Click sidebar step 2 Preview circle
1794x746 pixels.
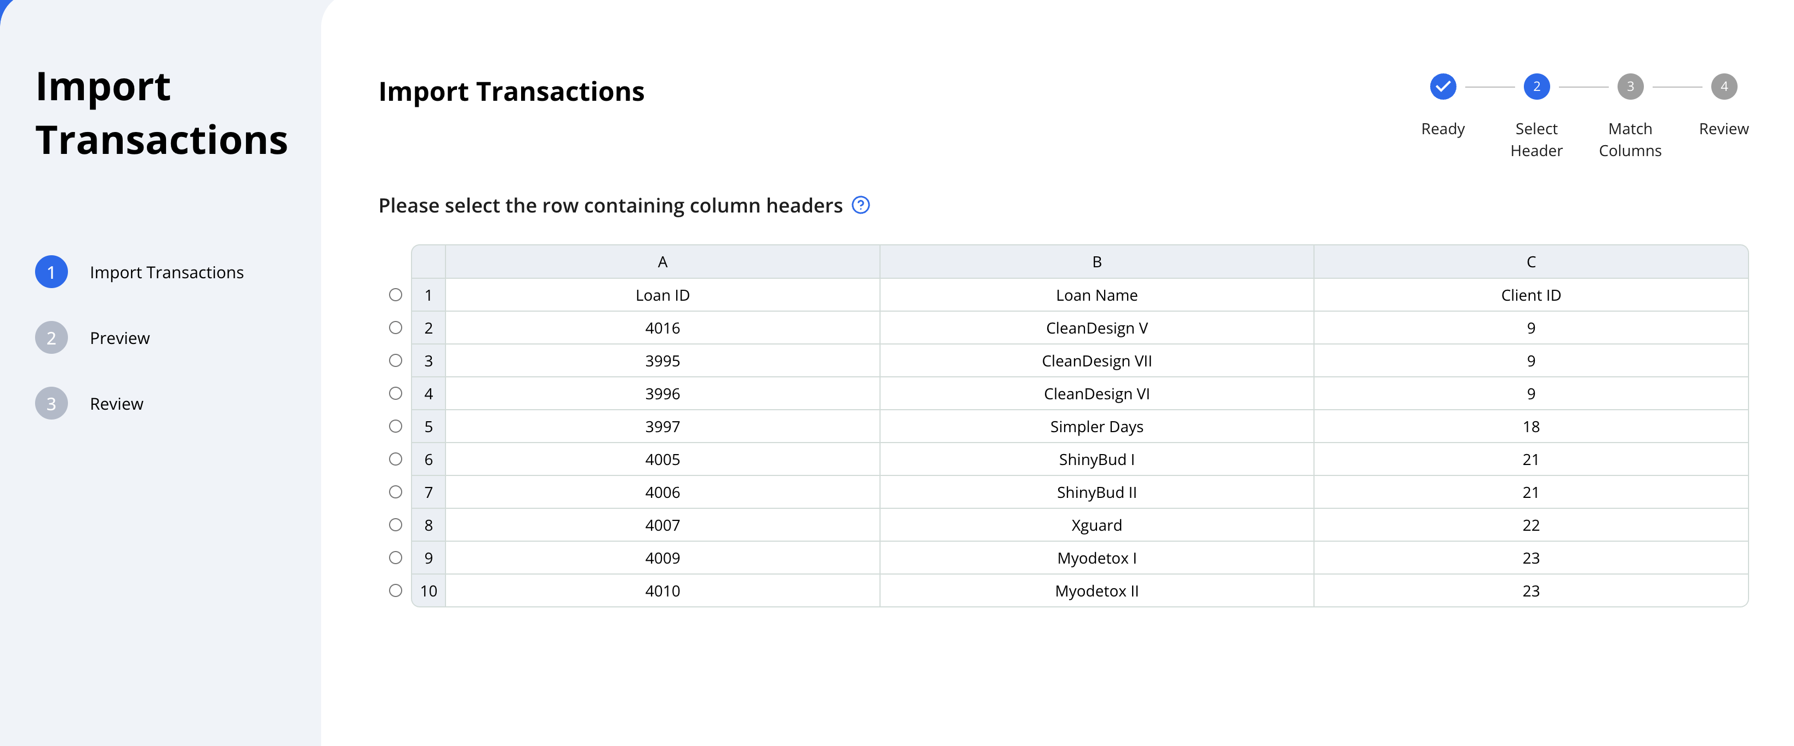(52, 337)
